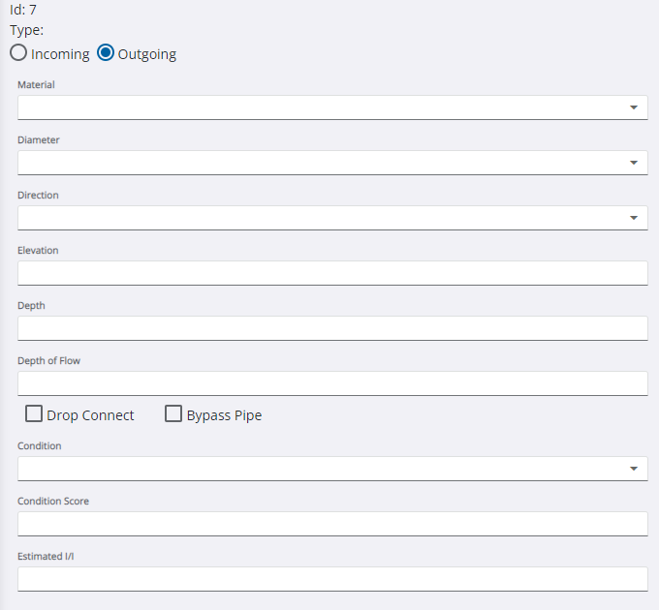Focus the Depth of Flow text box
The height and width of the screenshot is (610, 659).
[332, 383]
